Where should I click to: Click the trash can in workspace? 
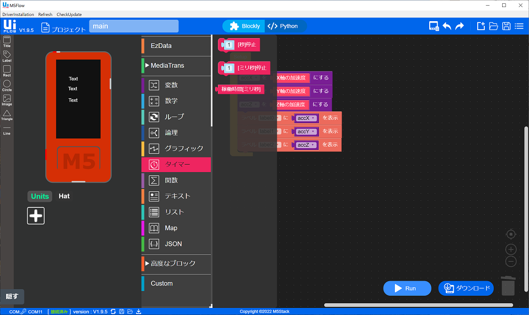508,286
